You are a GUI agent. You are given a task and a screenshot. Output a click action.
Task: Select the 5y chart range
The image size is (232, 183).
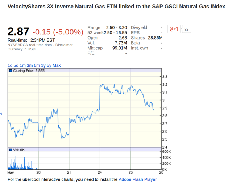tap(49, 65)
